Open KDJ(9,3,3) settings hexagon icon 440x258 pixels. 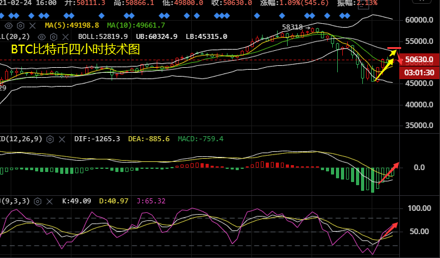(38, 202)
